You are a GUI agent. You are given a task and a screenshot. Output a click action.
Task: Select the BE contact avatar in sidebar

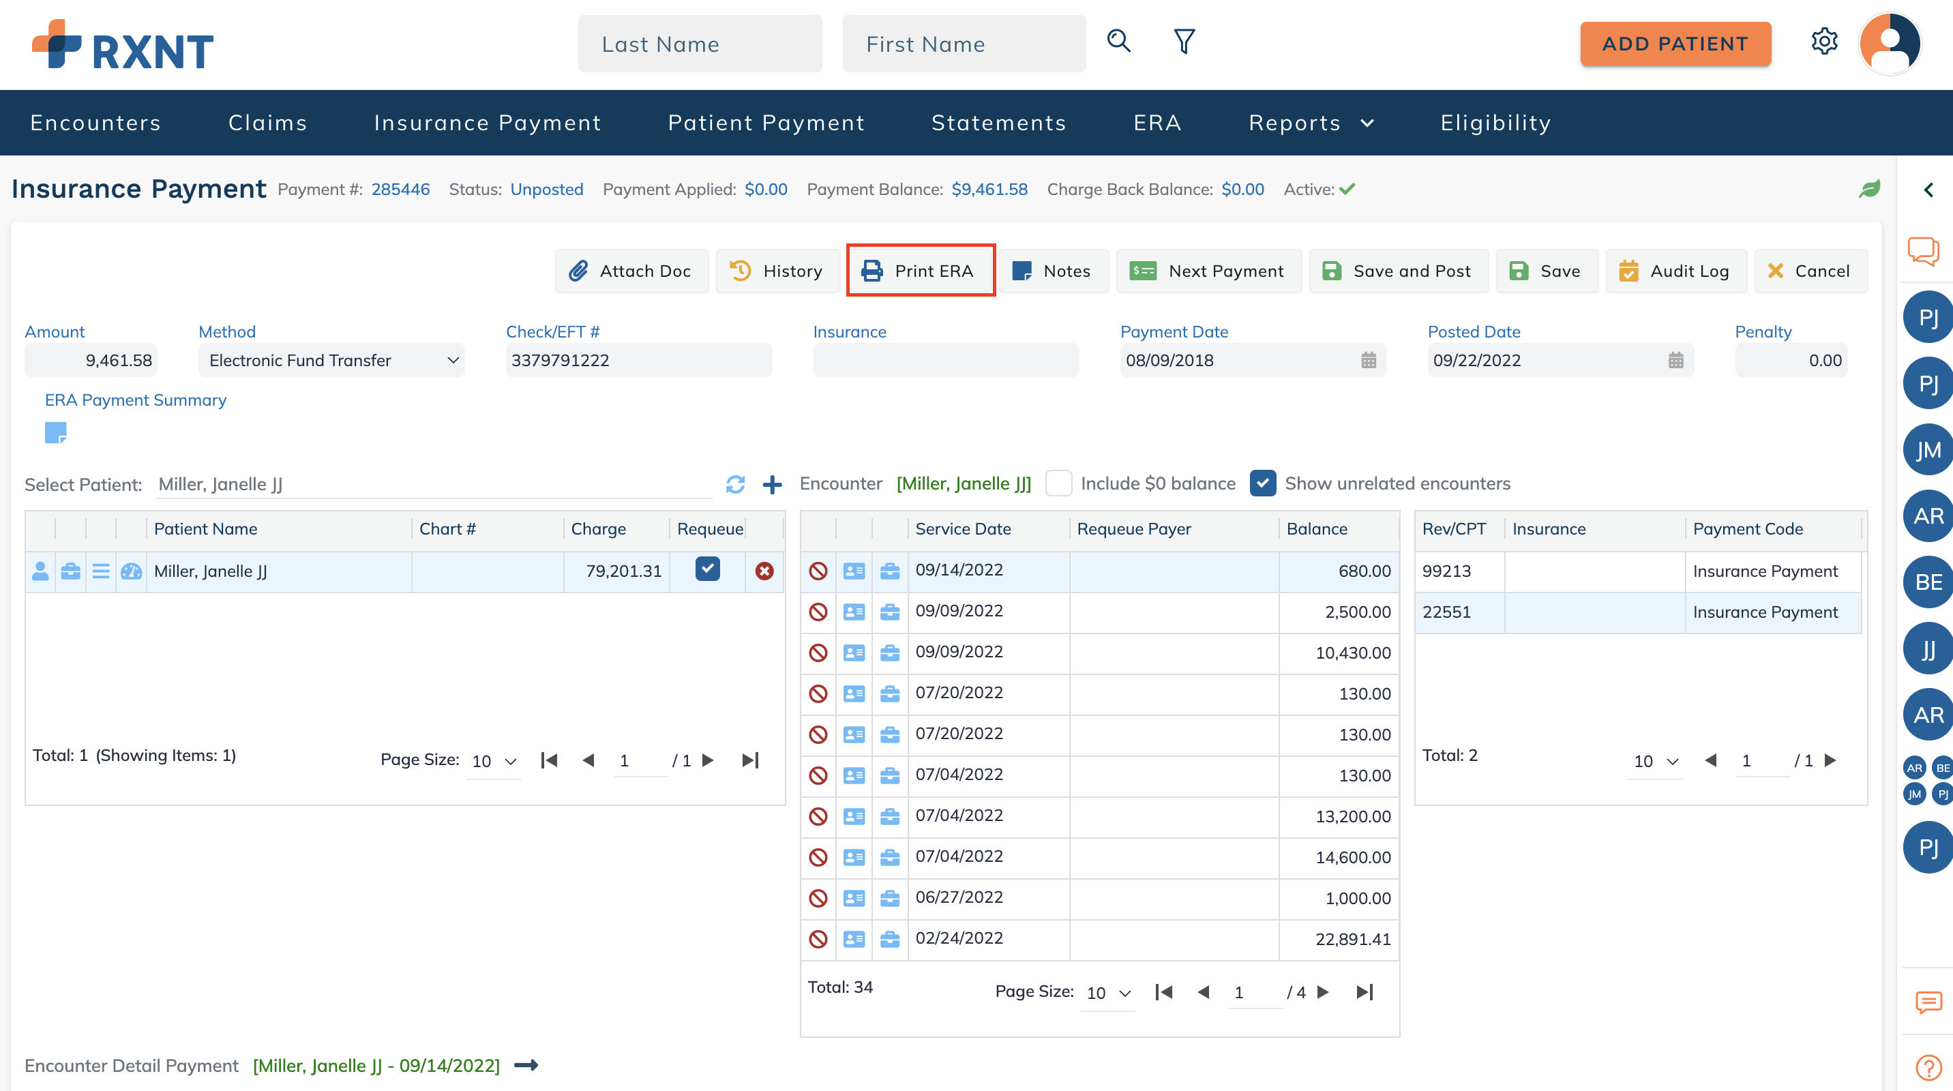point(1928,582)
